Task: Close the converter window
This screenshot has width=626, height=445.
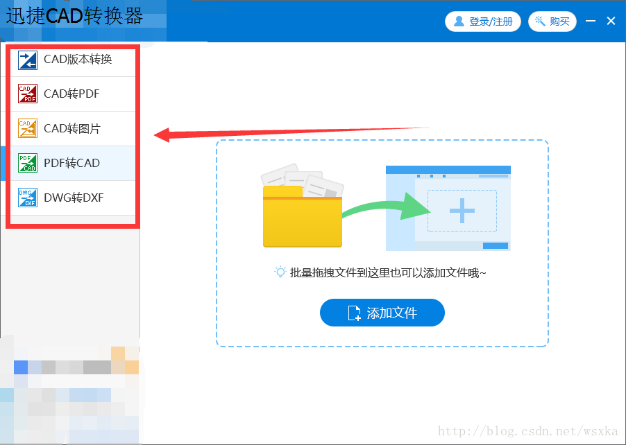Action: [x=611, y=21]
